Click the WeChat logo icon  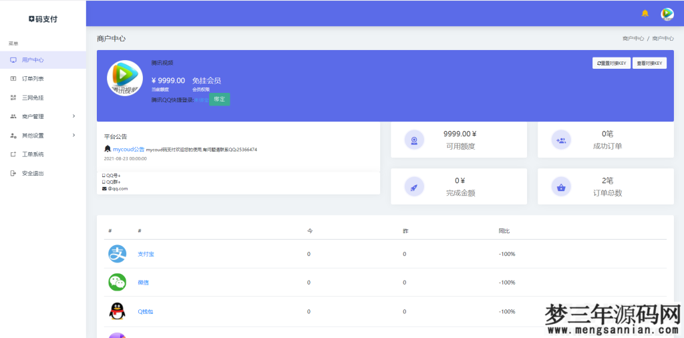click(117, 283)
